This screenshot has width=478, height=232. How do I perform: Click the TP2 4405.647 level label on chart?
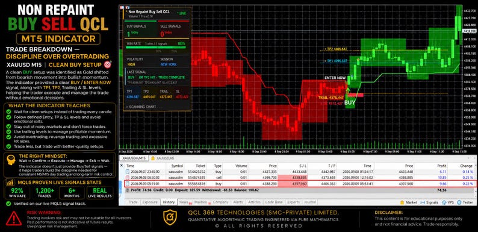pyautogui.click(x=335, y=49)
